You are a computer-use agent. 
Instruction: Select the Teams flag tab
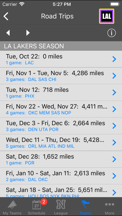(x=85, y=207)
